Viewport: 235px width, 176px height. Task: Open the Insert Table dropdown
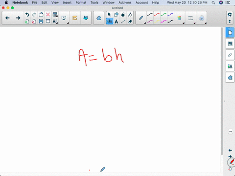click(x=55, y=15)
